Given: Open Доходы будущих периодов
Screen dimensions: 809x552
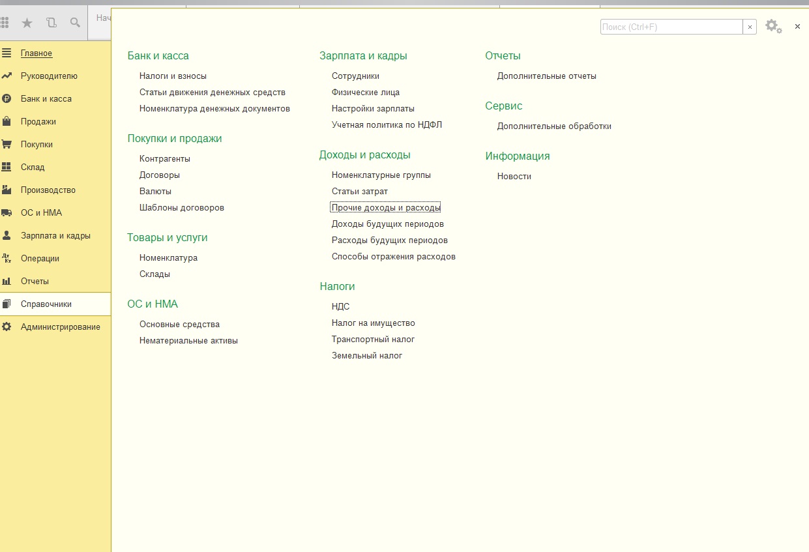Looking at the screenshot, I should (388, 224).
